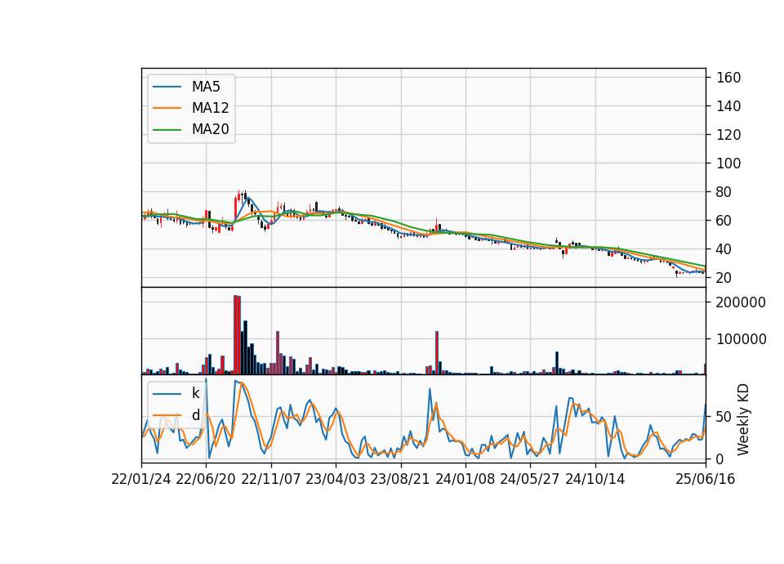Click the 22/06/20 date label
This screenshot has width=784, height=564.
[206, 479]
